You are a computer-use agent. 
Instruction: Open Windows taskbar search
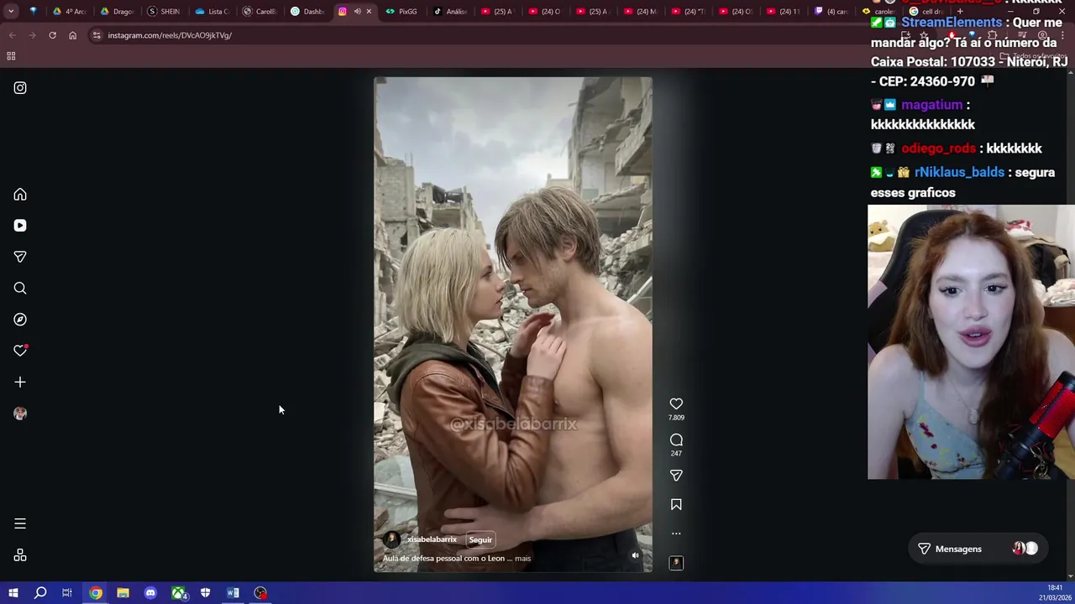coord(40,593)
